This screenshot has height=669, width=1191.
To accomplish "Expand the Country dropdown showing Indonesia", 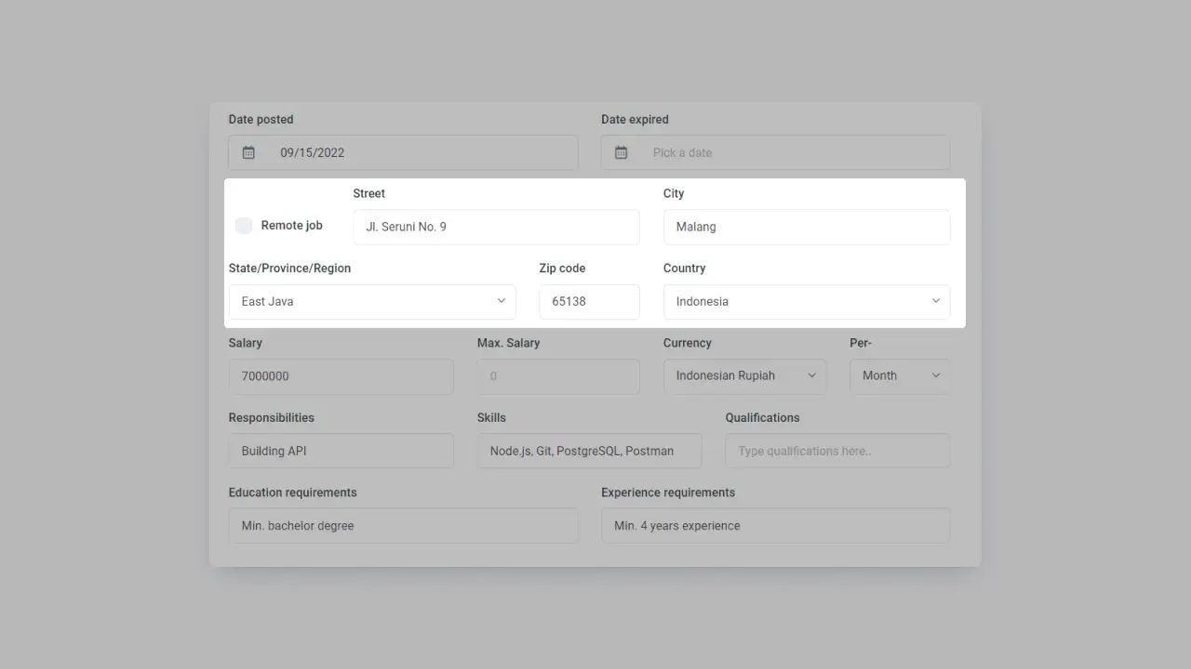I will tap(806, 302).
